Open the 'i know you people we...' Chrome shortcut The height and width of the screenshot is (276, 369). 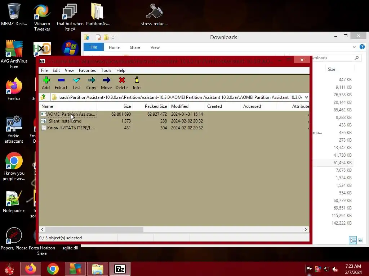14,167
